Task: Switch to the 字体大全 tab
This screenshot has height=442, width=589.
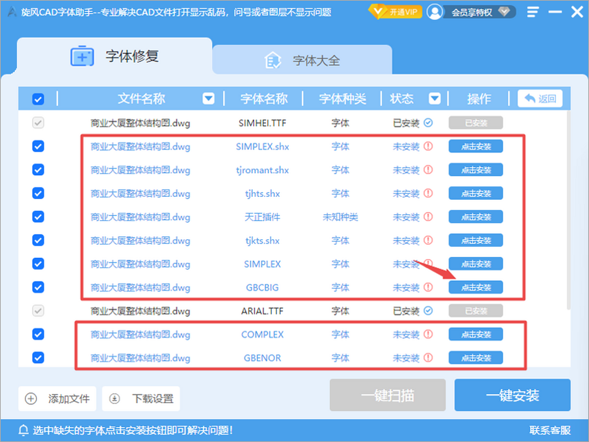Action: (x=302, y=60)
